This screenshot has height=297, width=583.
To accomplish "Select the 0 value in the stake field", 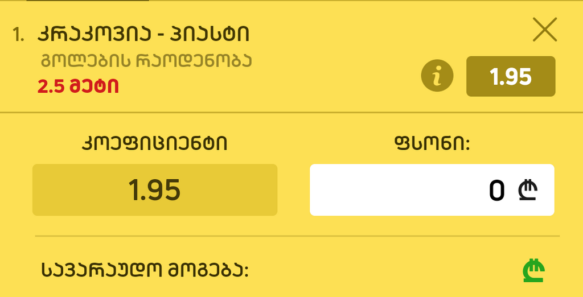I will [x=496, y=191].
